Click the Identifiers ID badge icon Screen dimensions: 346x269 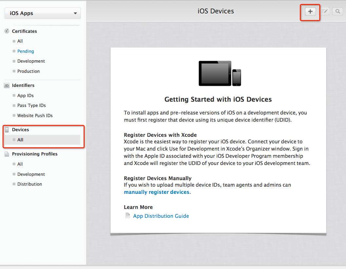coord(7,86)
